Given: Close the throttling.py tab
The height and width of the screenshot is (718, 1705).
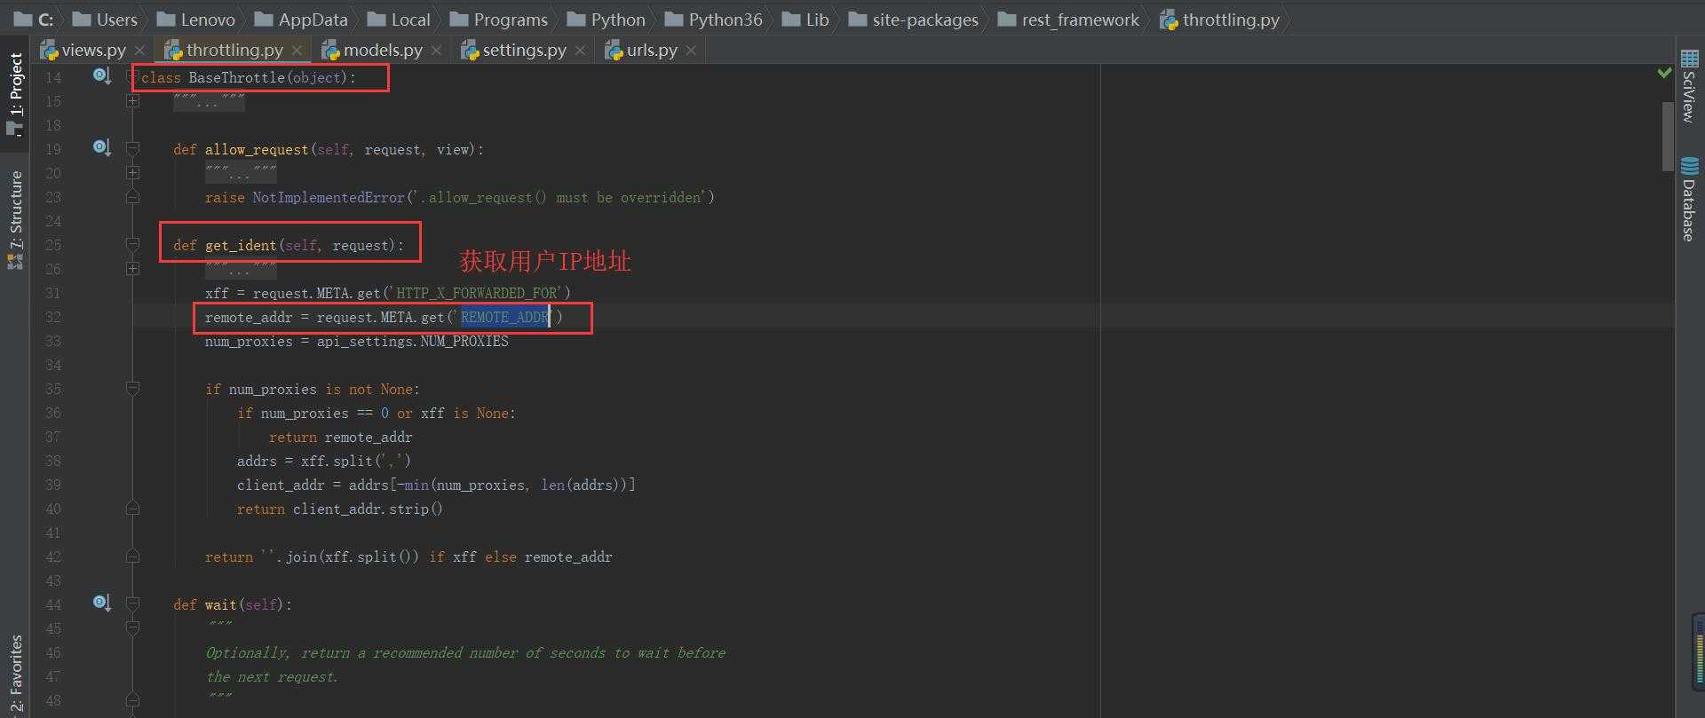Looking at the screenshot, I should click(x=297, y=51).
